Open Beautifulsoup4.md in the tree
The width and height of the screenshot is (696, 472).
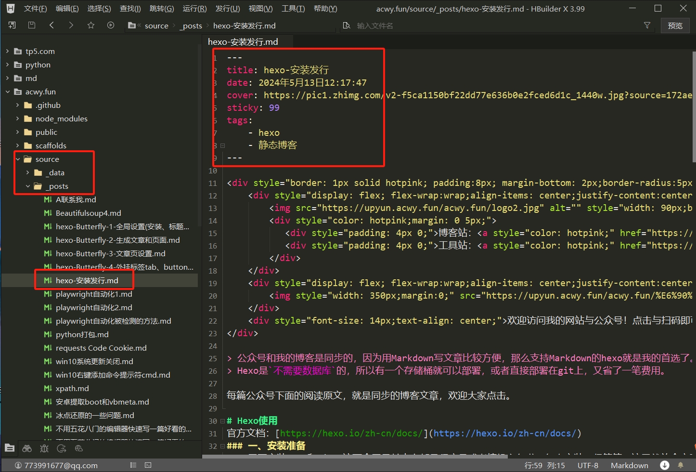[x=88, y=213]
